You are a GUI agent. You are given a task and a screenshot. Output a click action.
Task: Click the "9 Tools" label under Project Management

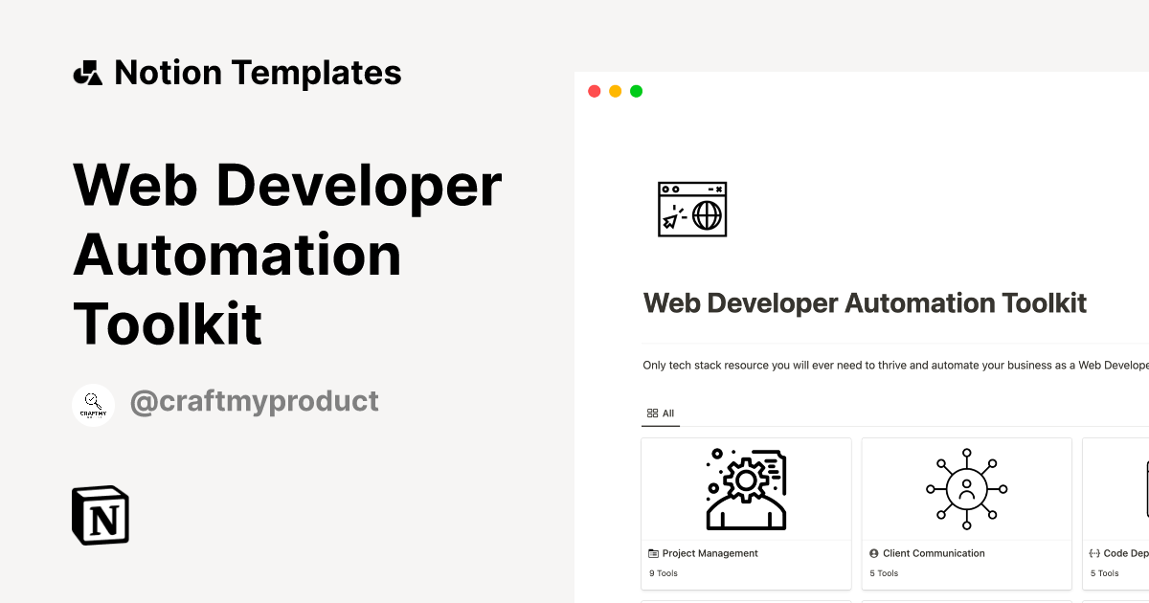tap(664, 573)
